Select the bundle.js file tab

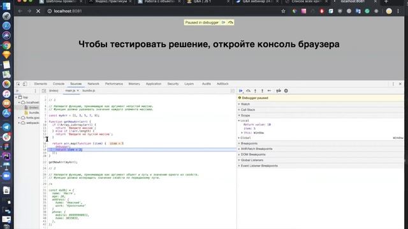pos(89,90)
